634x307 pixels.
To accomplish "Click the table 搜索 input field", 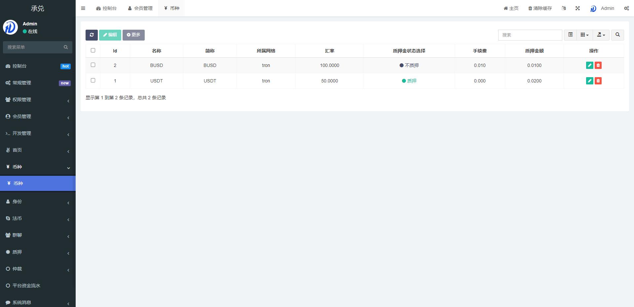I will pos(530,35).
